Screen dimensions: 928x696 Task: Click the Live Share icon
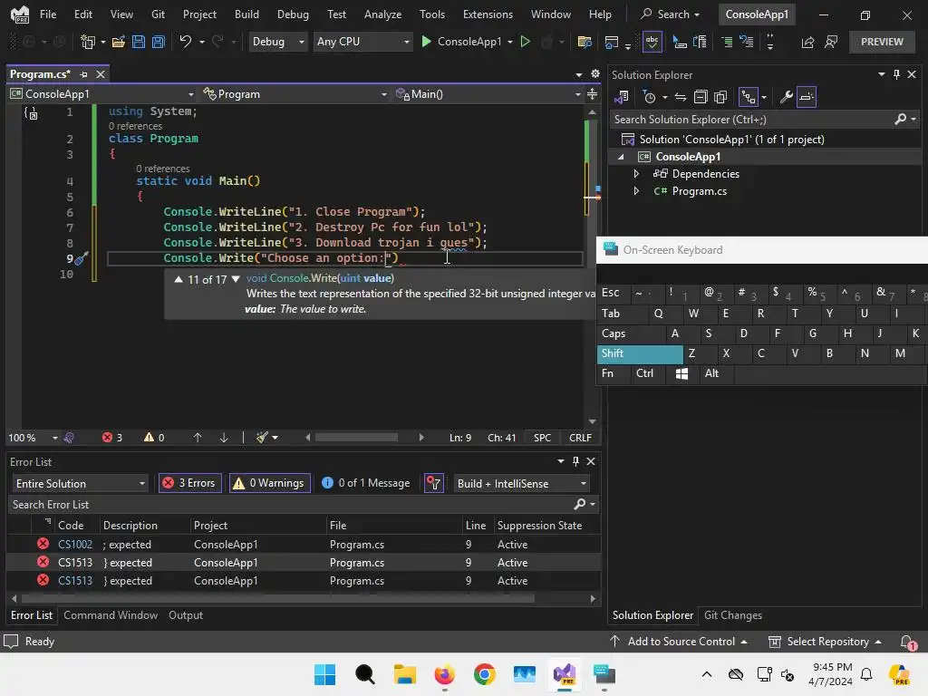pos(807,42)
